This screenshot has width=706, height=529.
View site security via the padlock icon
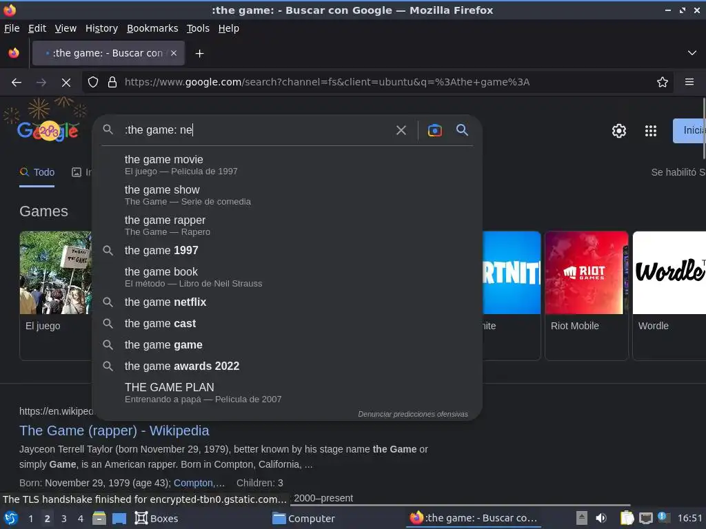tap(112, 83)
